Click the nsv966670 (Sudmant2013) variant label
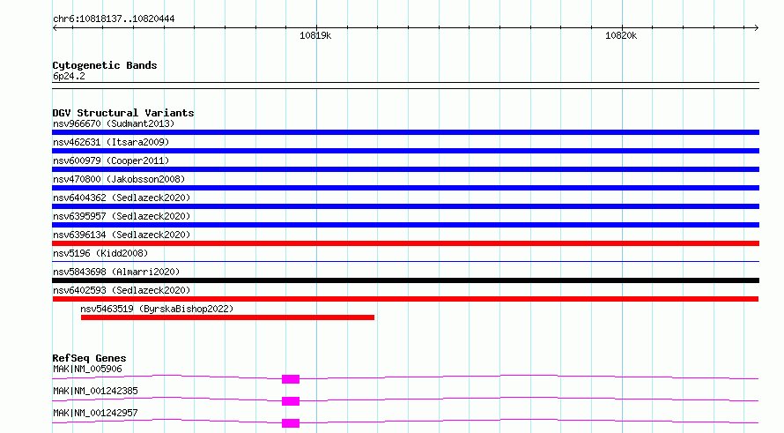This screenshot has height=433, width=784. pyautogui.click(x=114, y=123)
